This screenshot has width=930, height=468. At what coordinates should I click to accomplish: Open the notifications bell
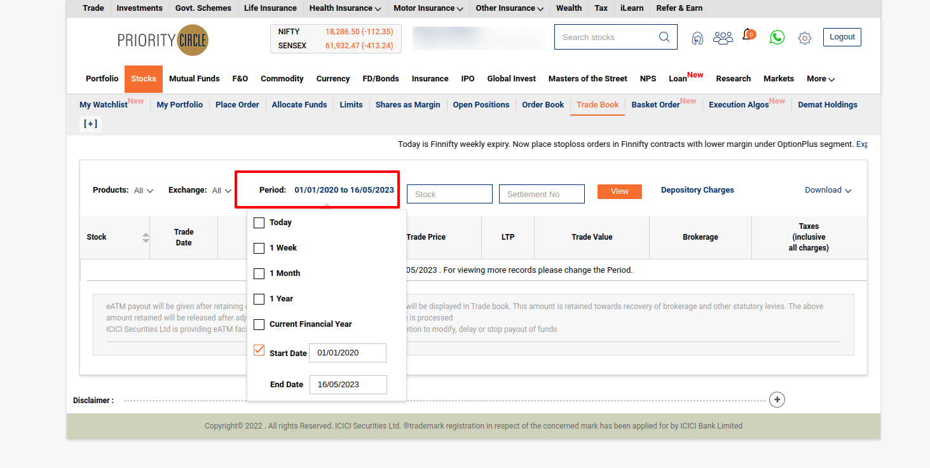748,36
